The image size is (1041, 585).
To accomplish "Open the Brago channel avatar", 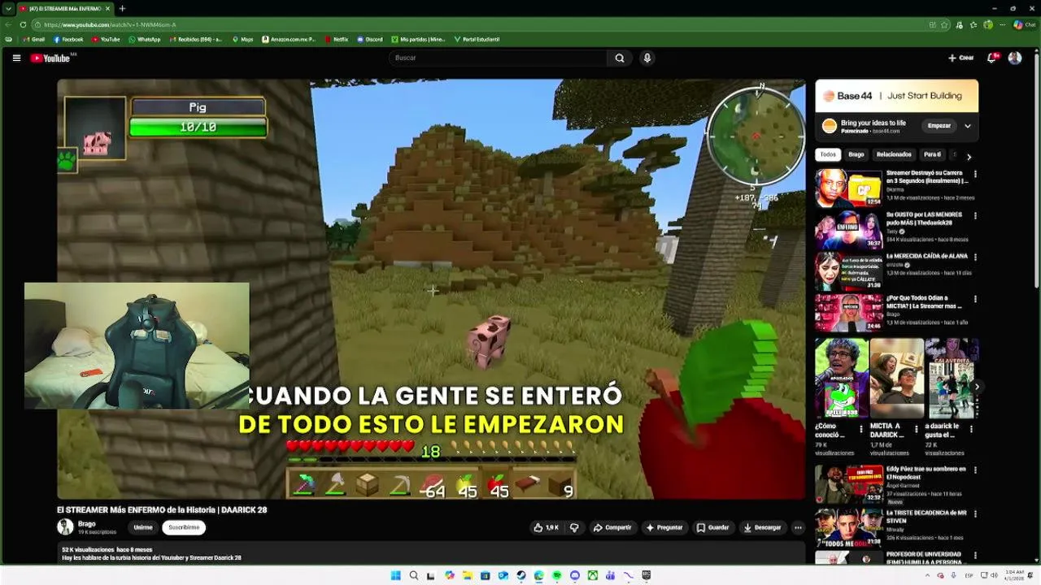I will click(x=65, y=526).
